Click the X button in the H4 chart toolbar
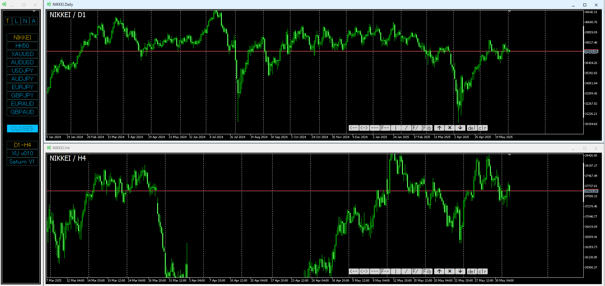Image resolution: width=605 pixels, height=286 pixels. pos(450,271)
